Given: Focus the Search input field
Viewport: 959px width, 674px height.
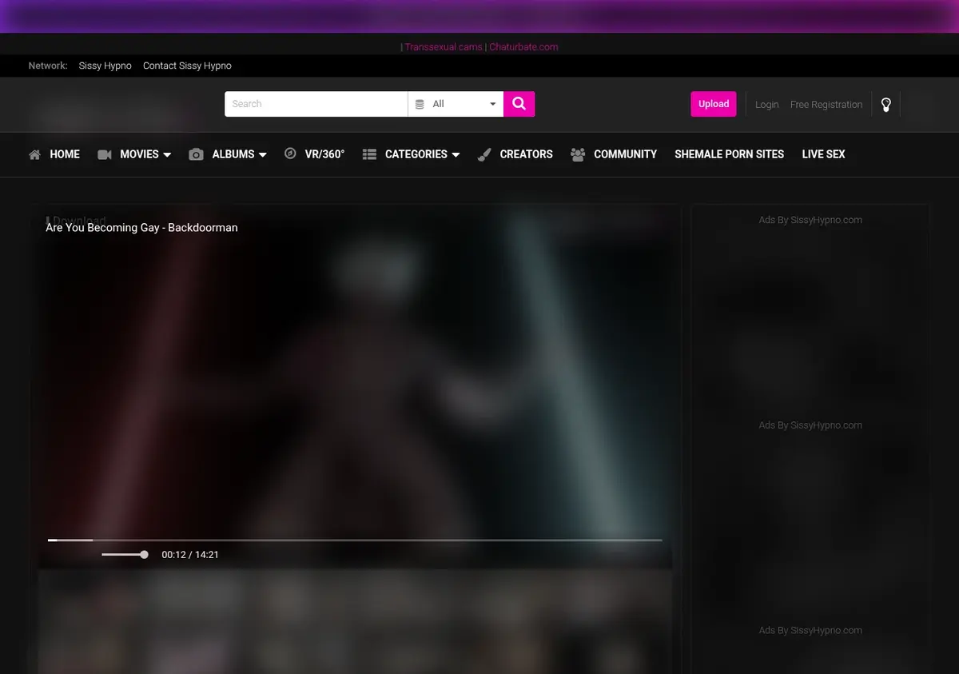Looking at the screenshot, I should tap(316, 104).
